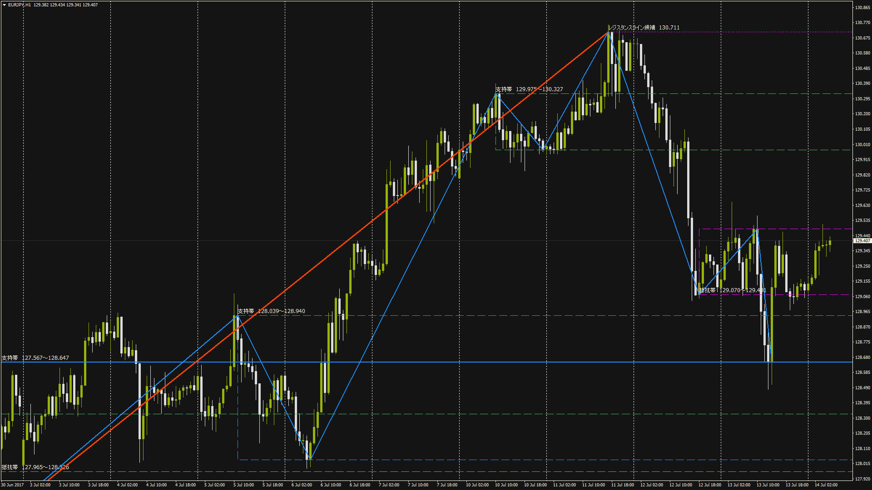Click the 支持帯 128.039～128.940 label

pyautogui.click(x=271, y=311)
